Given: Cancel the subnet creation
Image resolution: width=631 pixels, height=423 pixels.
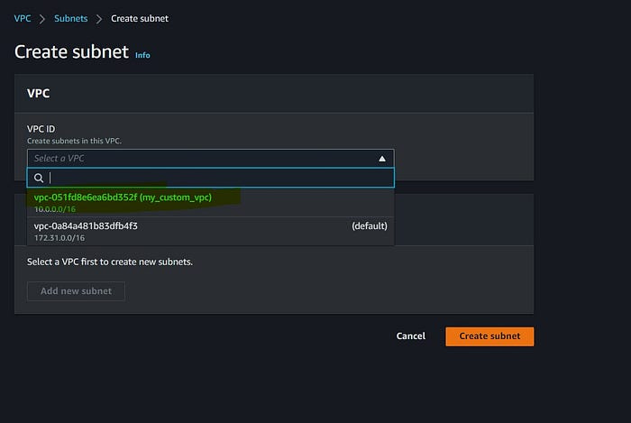Looking at the screenshot, I should point(410,336).
